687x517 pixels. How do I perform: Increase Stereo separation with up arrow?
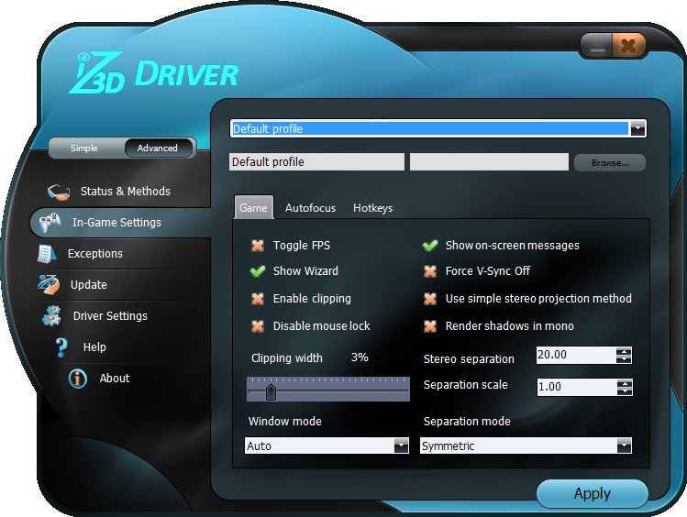[624, 351]
